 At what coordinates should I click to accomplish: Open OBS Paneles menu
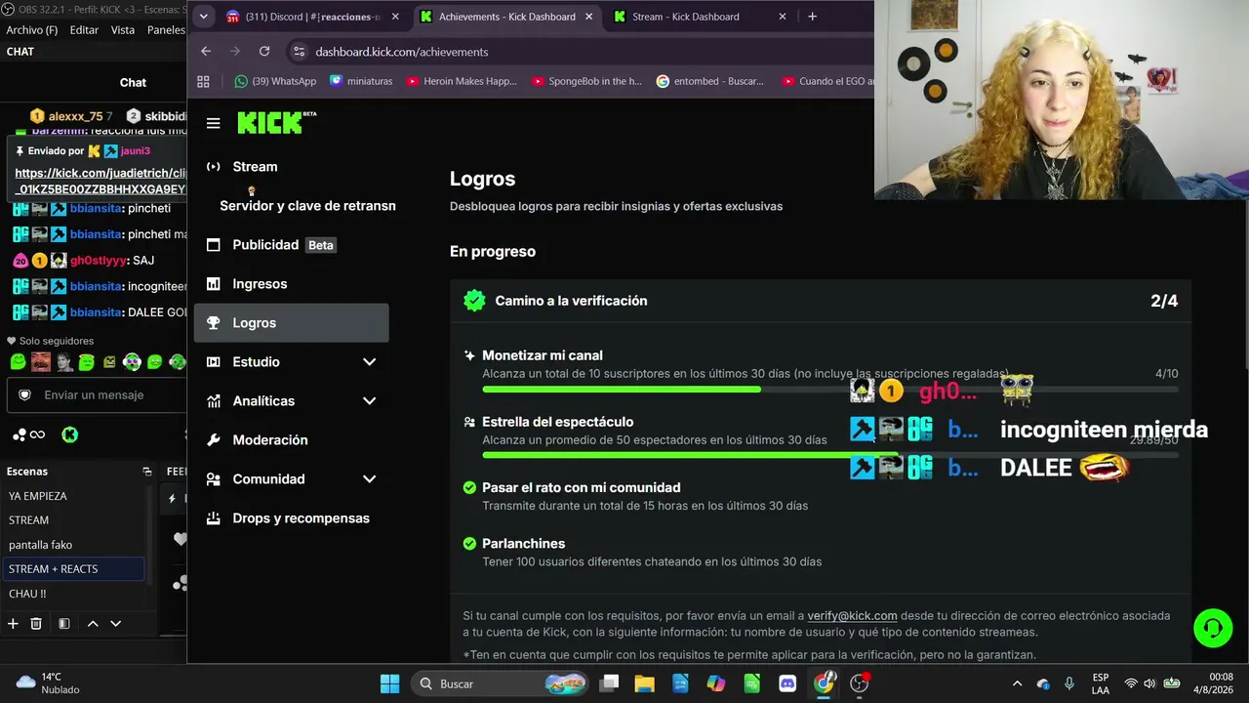[x=166, y=30]
